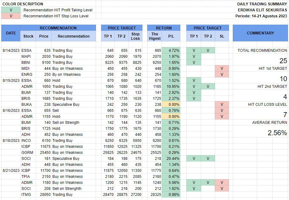Screen dimensions: 289x200
Task: Select the 8/18/2023 date cell
Action: click(11, 140)
